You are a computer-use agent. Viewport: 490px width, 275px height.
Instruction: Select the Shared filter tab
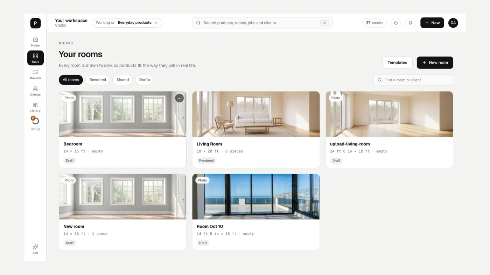click(122, 80)
